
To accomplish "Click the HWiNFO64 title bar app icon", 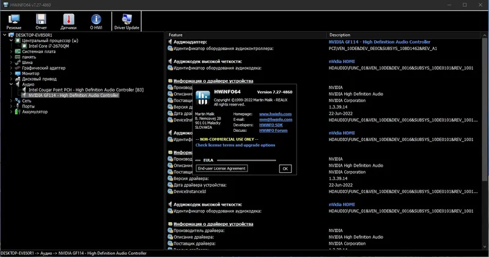I will (x=6, y=5).
